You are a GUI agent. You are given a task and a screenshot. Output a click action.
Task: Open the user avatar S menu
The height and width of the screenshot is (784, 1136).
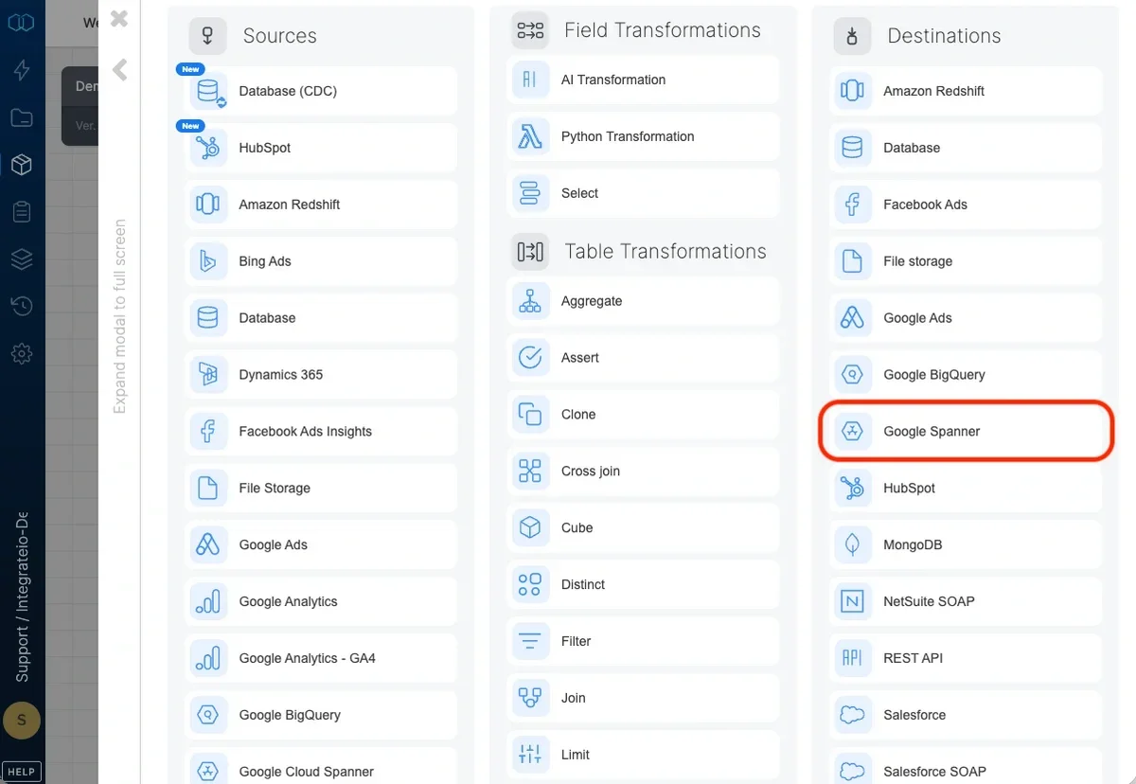[22, 722]
